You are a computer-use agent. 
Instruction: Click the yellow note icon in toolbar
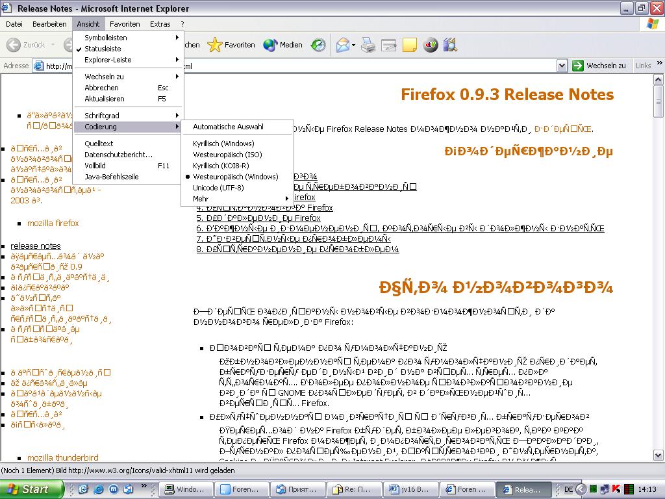[x=409, y=45]
